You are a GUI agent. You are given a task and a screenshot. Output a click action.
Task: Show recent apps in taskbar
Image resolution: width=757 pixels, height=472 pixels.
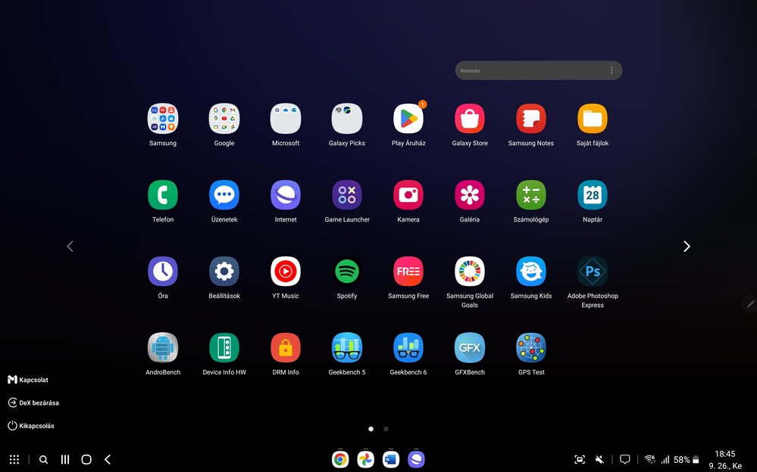[65, 459]
